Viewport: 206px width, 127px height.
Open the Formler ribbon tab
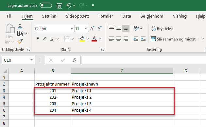click(x=106, y=16)
